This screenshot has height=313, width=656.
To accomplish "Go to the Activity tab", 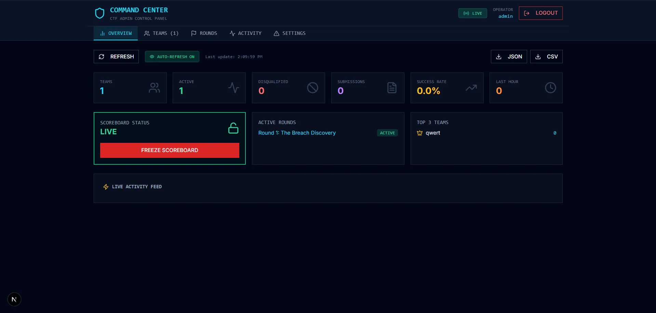I will click(x=245, y=33).
